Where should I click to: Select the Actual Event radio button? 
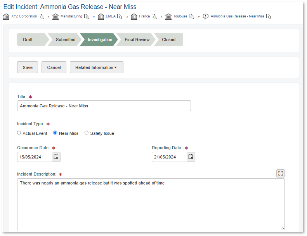coord(19,133)
